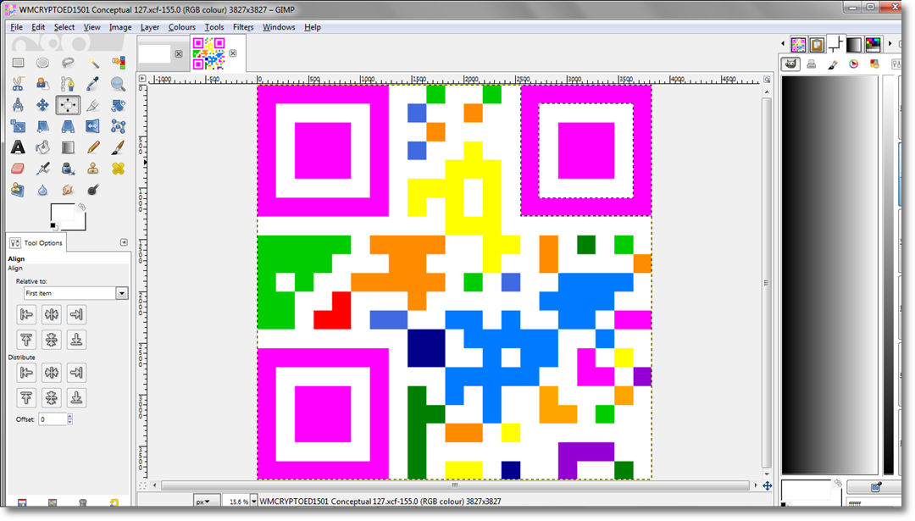The image size is (915, 521).
Task: Select the Ellipse Select tool
Action: pos(42,63)
